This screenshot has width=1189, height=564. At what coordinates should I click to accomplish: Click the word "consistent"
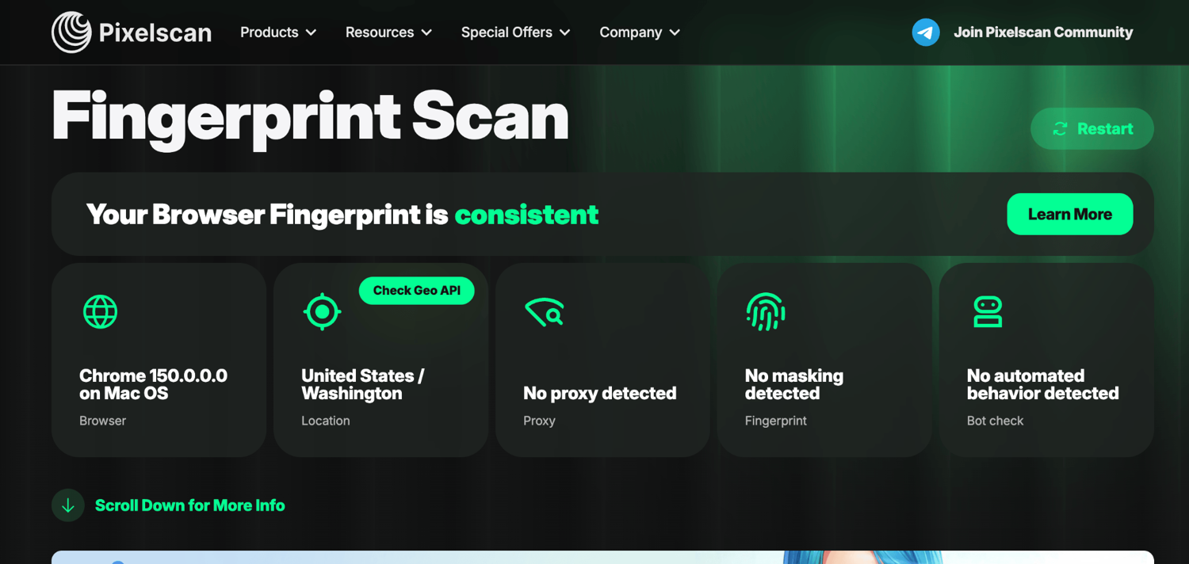(526, 214)
